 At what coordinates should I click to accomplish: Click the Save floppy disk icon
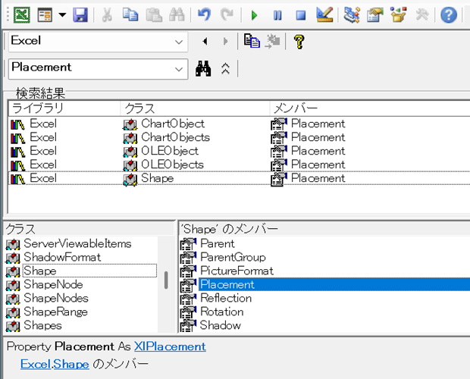click(80, 14)
